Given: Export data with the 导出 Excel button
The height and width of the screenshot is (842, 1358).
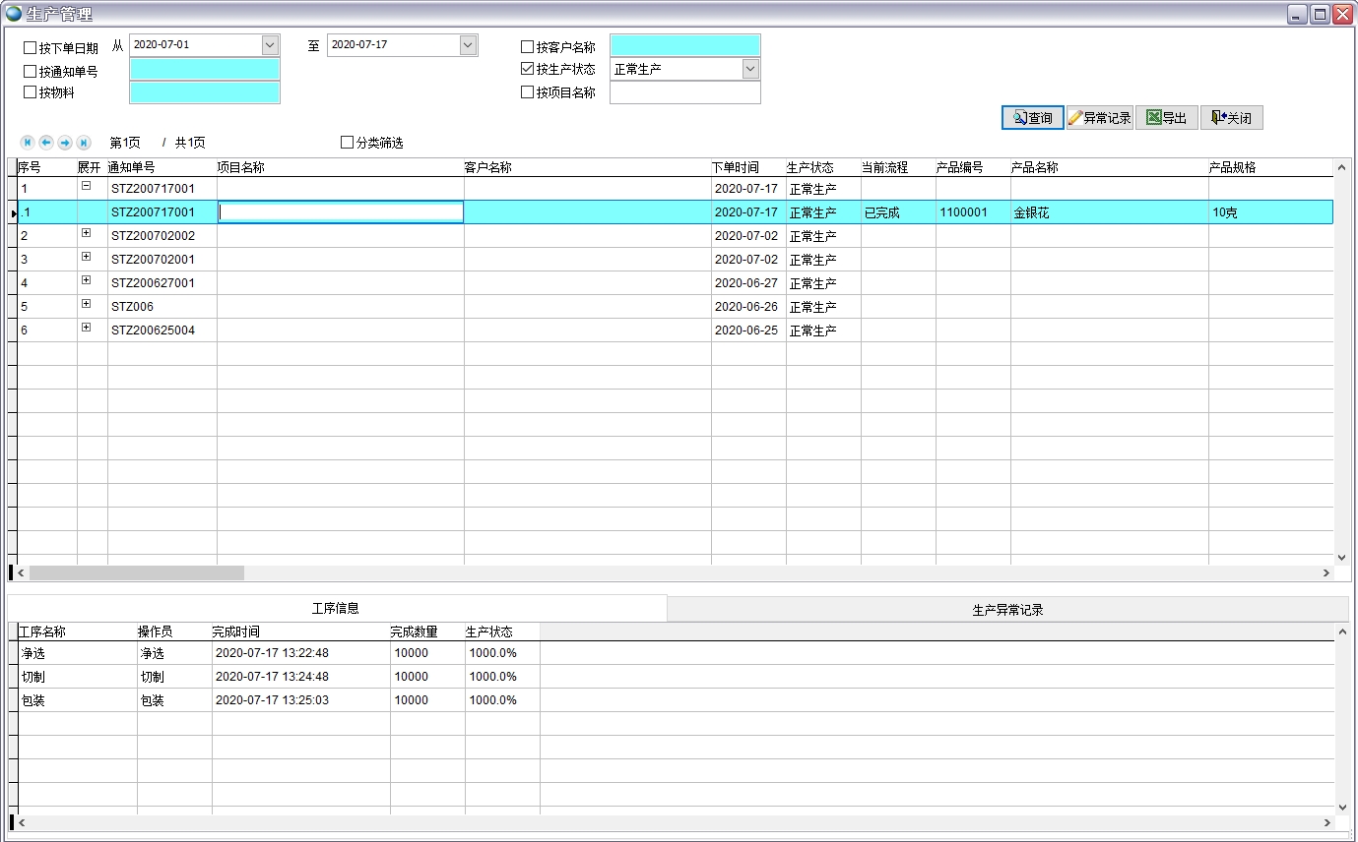Looking at the screenshot, I should 1166,118.
